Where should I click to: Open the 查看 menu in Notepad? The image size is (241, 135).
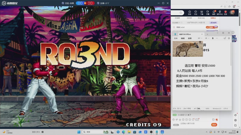190,38
